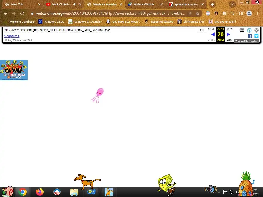
Task: Open the you are an idiot! bookmark
Action: 222,22
